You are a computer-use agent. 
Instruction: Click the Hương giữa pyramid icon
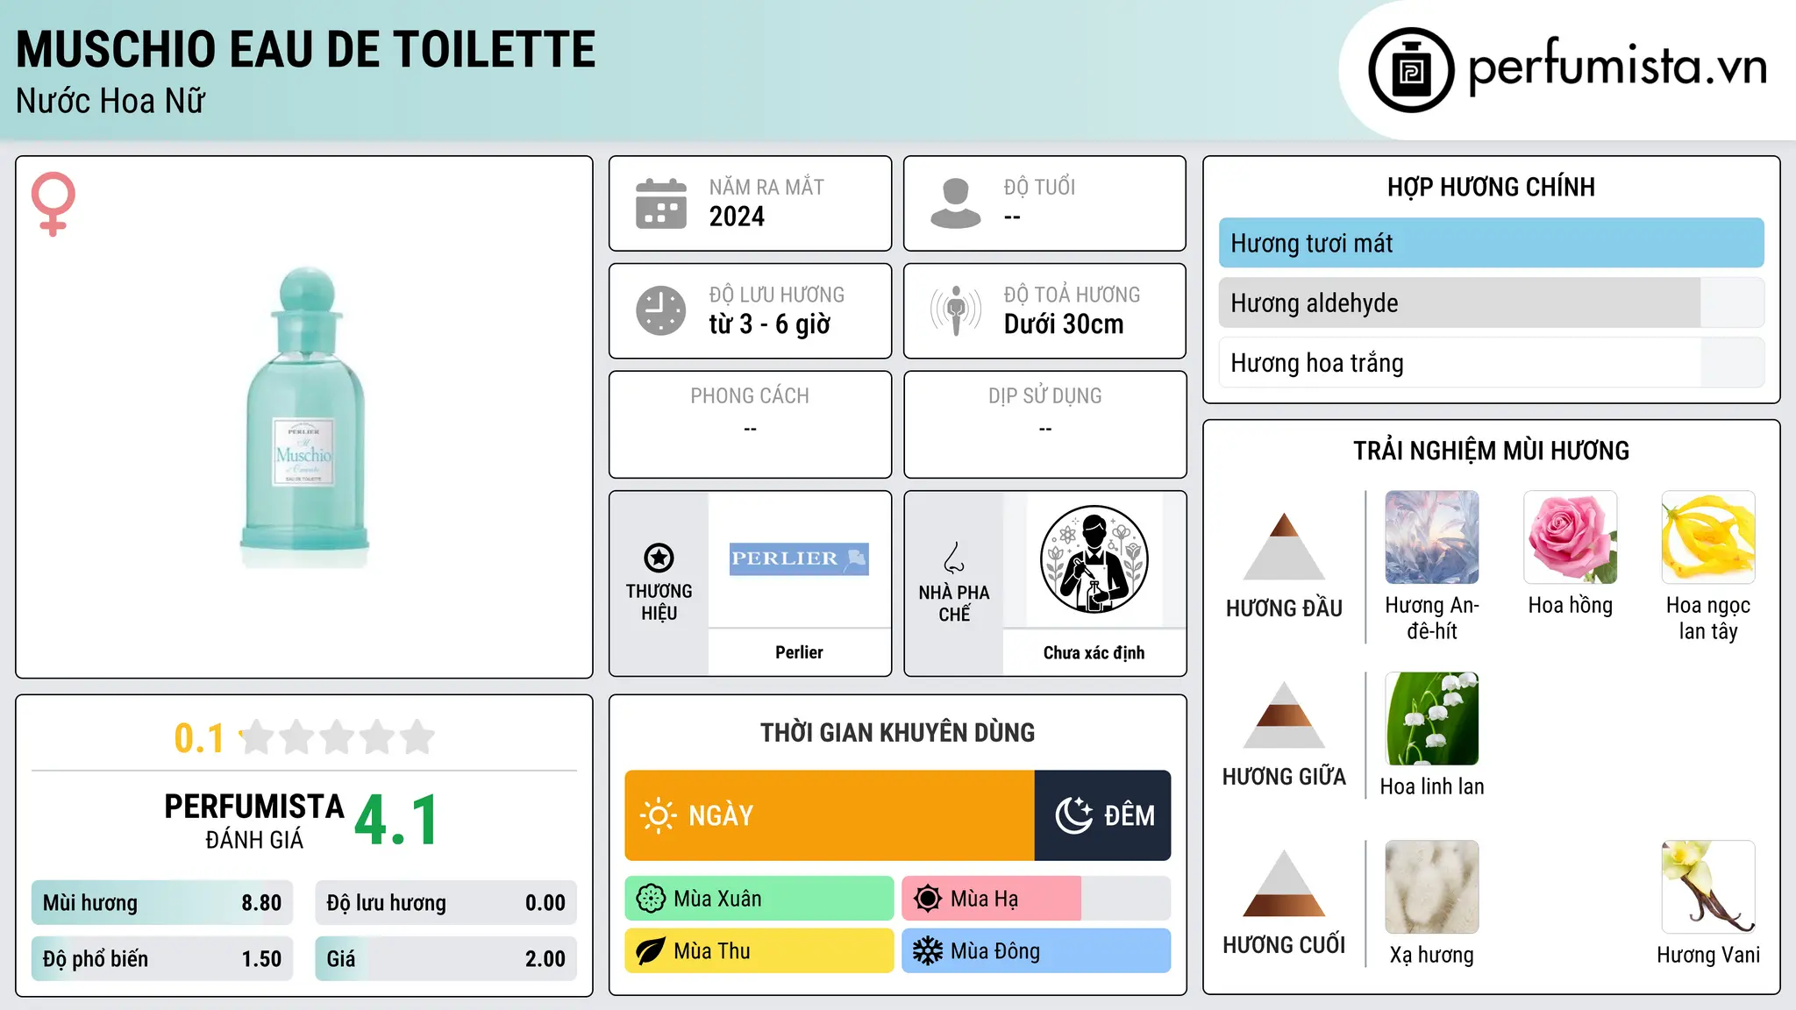(x=1284, y=715)
